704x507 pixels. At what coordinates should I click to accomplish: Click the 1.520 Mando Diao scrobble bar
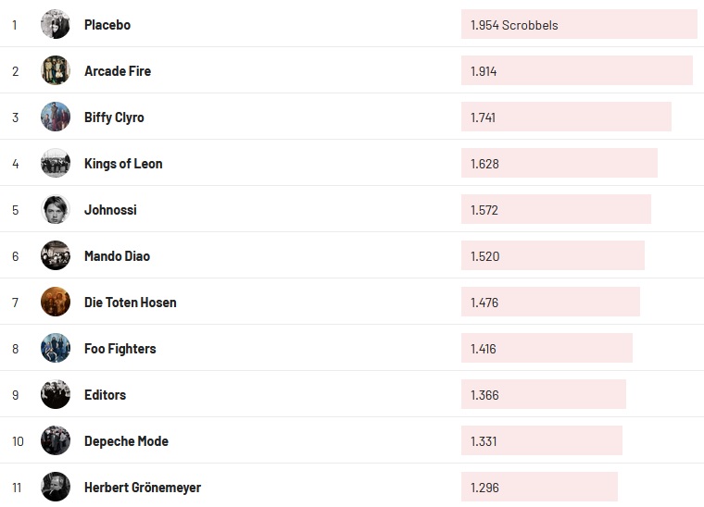(553, 256)
